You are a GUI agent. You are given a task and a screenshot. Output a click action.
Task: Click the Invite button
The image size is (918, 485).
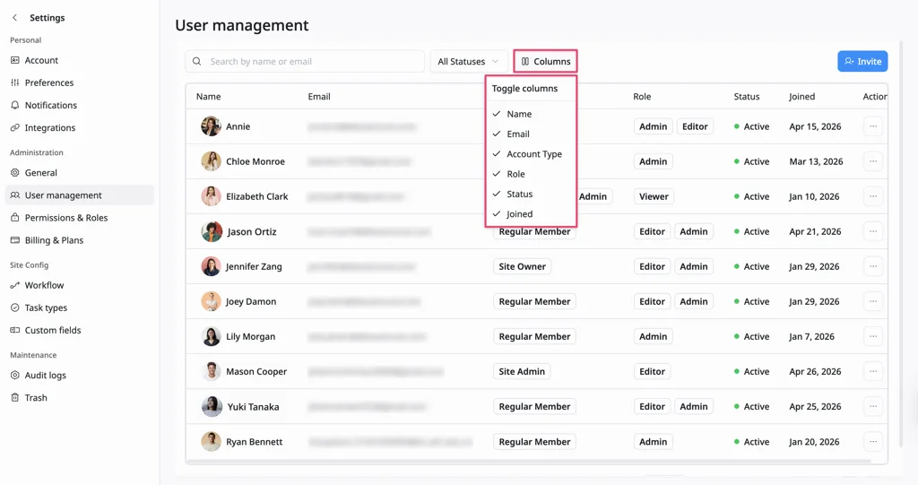click(862, 62)
